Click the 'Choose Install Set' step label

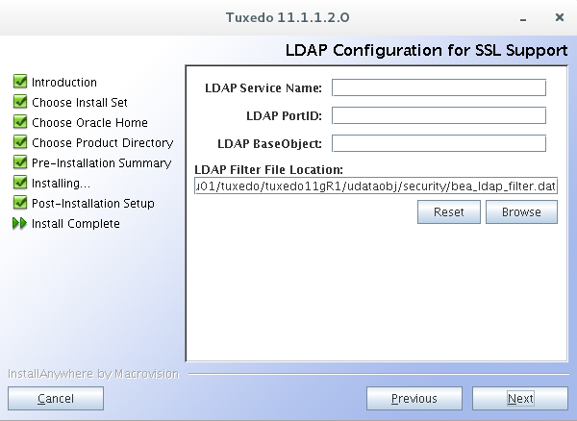pos(80,103)
